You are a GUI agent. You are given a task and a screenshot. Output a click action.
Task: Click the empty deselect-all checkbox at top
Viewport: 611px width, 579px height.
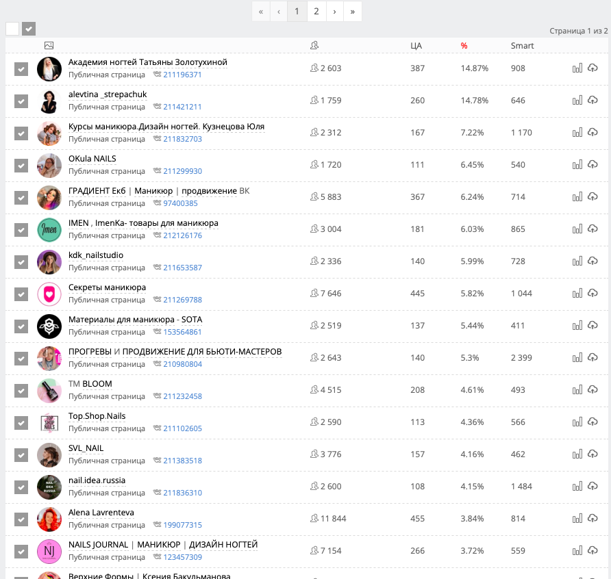coord(12,29)
